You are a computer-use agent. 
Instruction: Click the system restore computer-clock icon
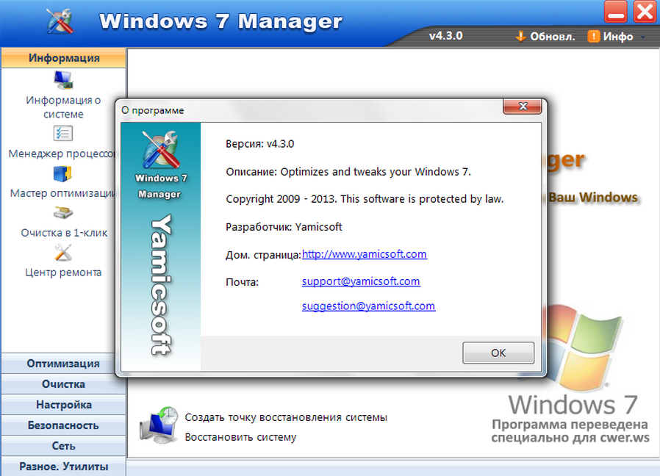(159, 425)
